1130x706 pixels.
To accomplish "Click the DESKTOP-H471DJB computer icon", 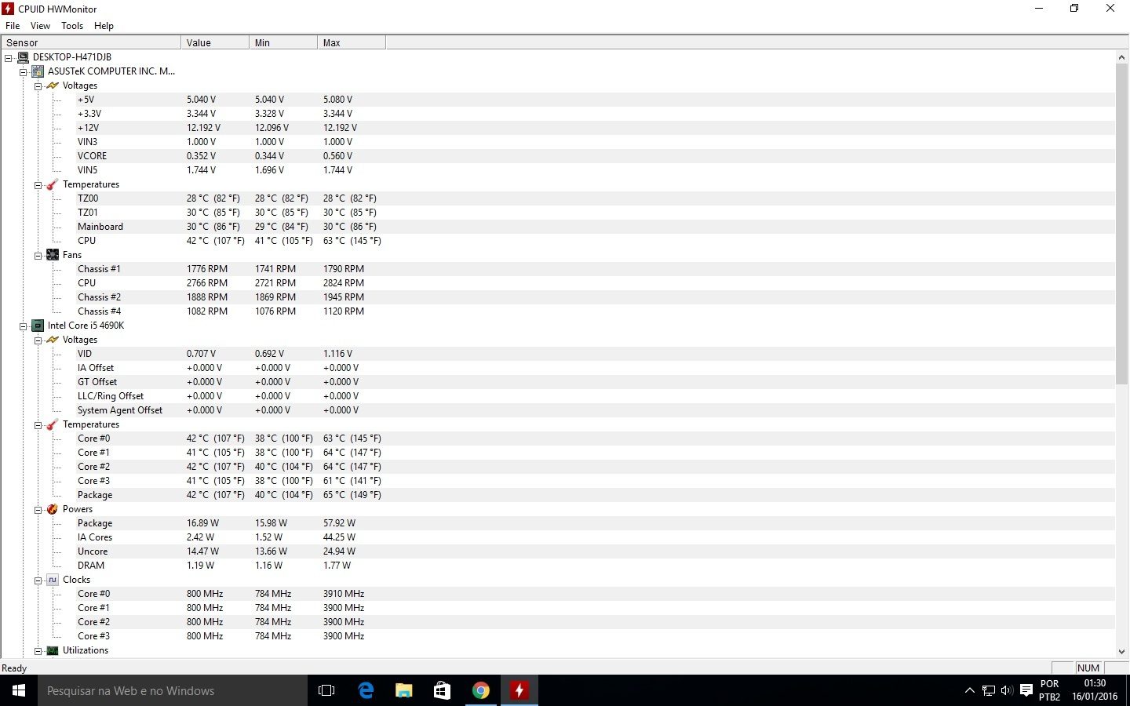I will (x=23, y=57).
